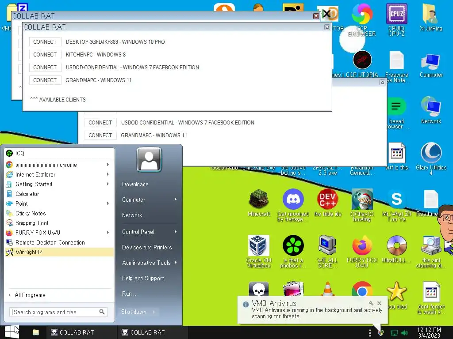Launch Glary Utilities 4 desktop icon

[x=431, y=158]
